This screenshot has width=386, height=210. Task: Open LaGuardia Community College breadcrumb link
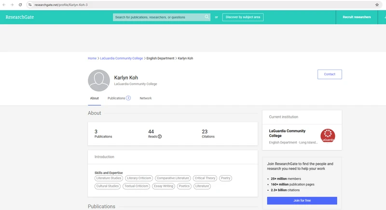point(122,58)
